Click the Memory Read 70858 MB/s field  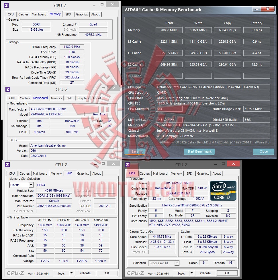169,30
